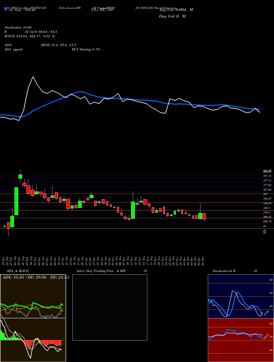Click the dark red RSI chart panel
Viewport: 274px width, 362px height.
[241, 340]
